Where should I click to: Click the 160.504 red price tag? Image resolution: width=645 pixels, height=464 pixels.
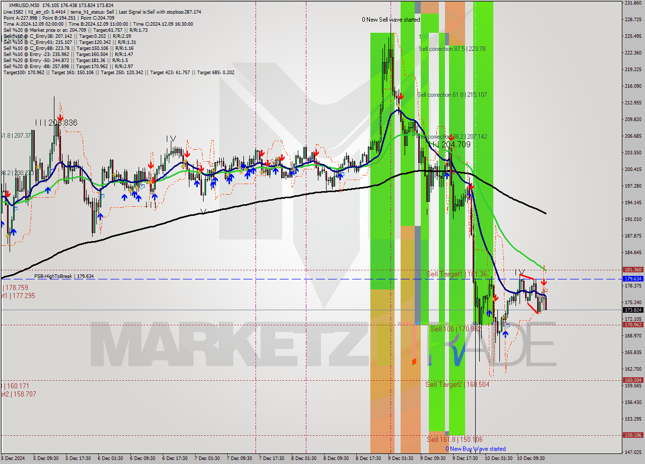click(633, 380)
